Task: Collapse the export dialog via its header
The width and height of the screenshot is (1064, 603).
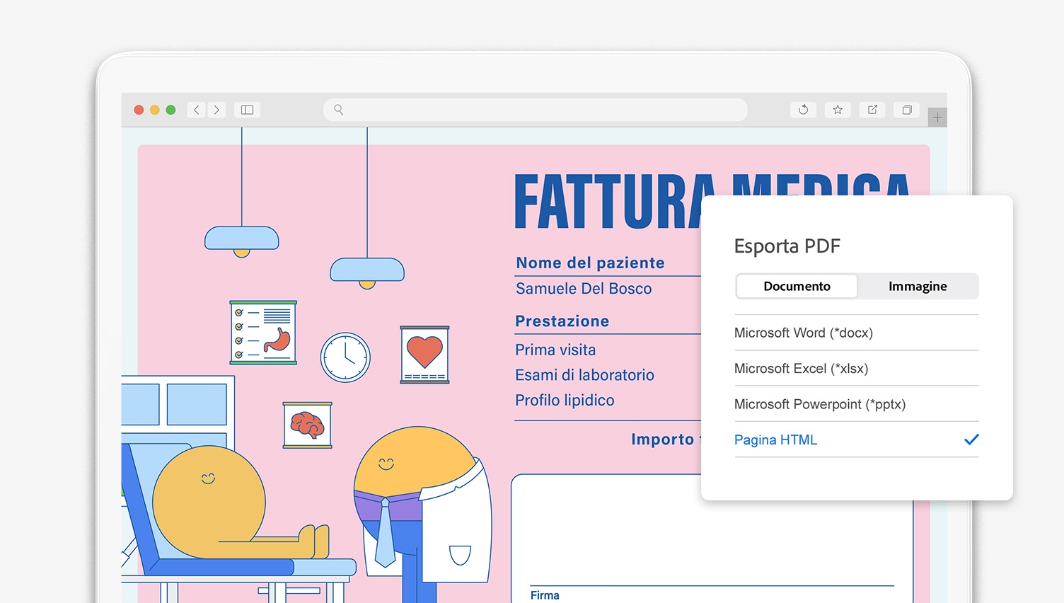Action: [x=787, y=246]
